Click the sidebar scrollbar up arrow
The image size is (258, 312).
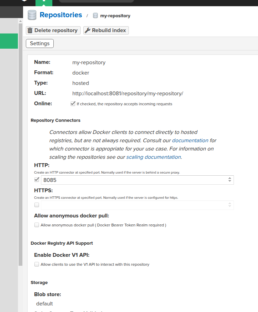point(20,21)
